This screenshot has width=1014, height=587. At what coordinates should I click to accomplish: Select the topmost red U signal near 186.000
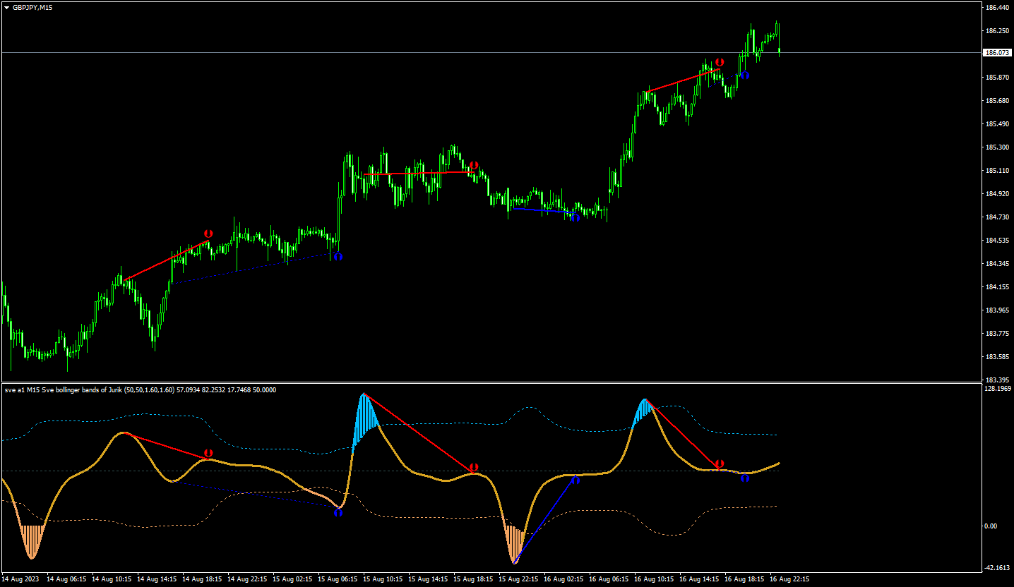(x=718, y=62)
